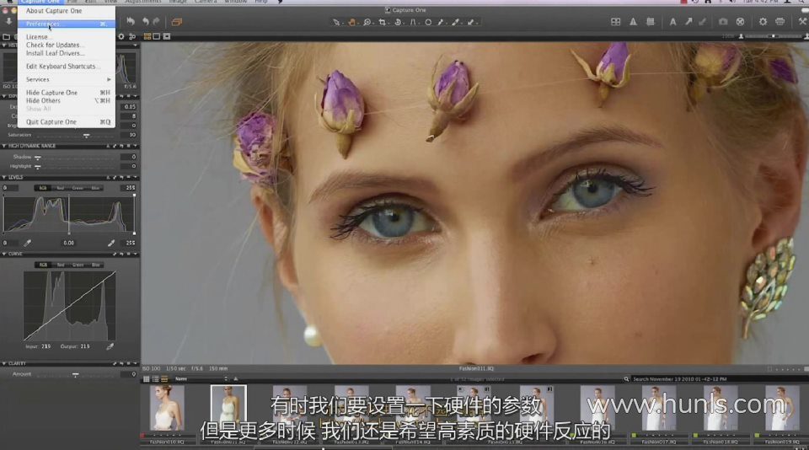This screenshot has height=450, width=809.
Task: Switch Curve channel to Blue
Action: tap(96, 265)
